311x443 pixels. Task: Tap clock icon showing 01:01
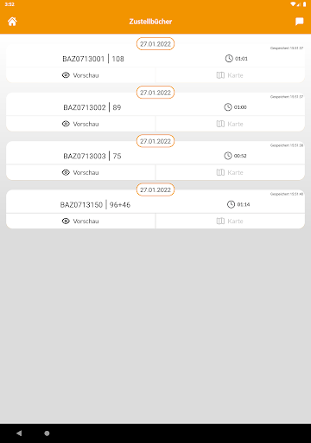point(229,59)
